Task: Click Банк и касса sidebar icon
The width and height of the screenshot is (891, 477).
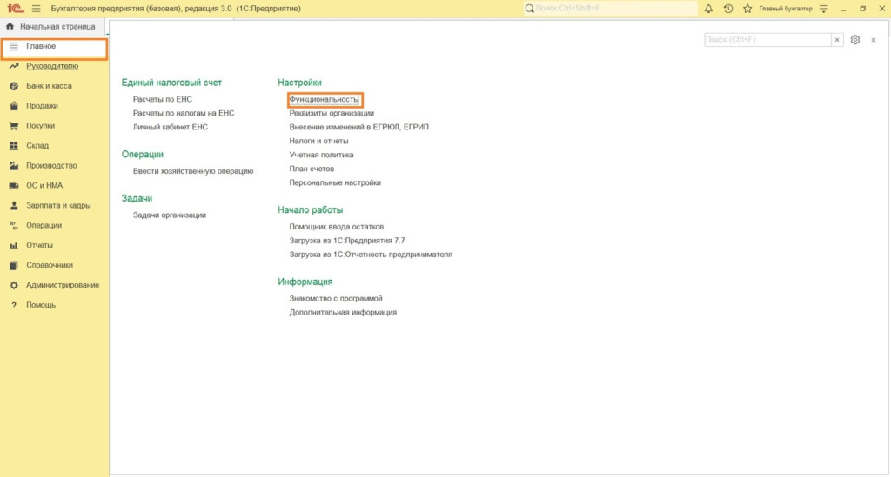Action: tap(14, 86)
